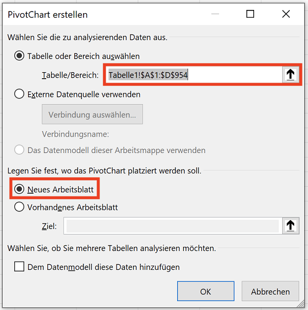Select Tabelle oder Bereich auswählen option
The height and width of the screenshot is (310, 308).
[x=19, y=56]
